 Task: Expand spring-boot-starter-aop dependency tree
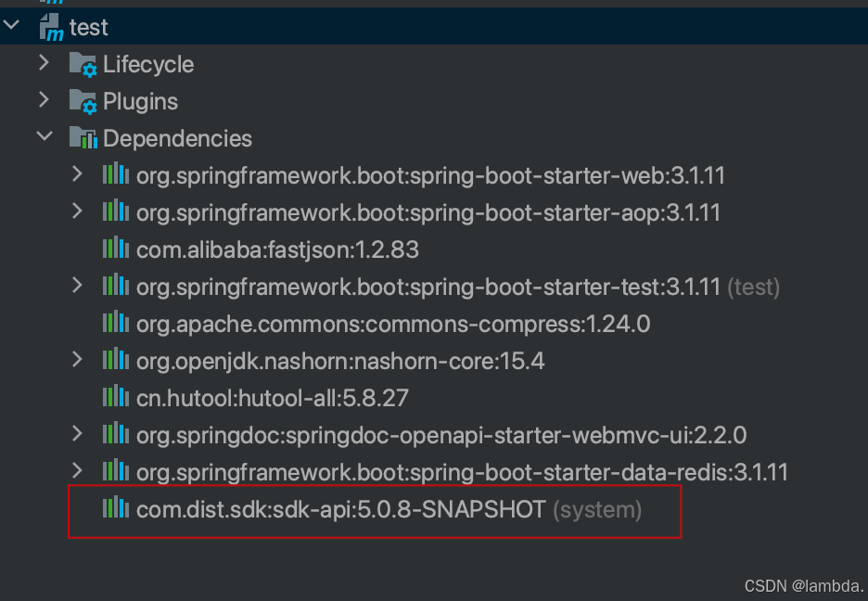click(78, 211)
